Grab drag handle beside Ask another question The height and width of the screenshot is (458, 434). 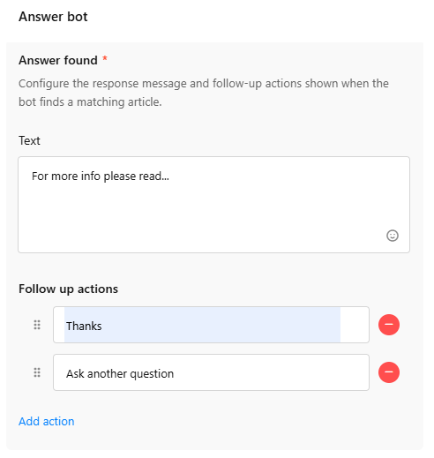(37, 372)
